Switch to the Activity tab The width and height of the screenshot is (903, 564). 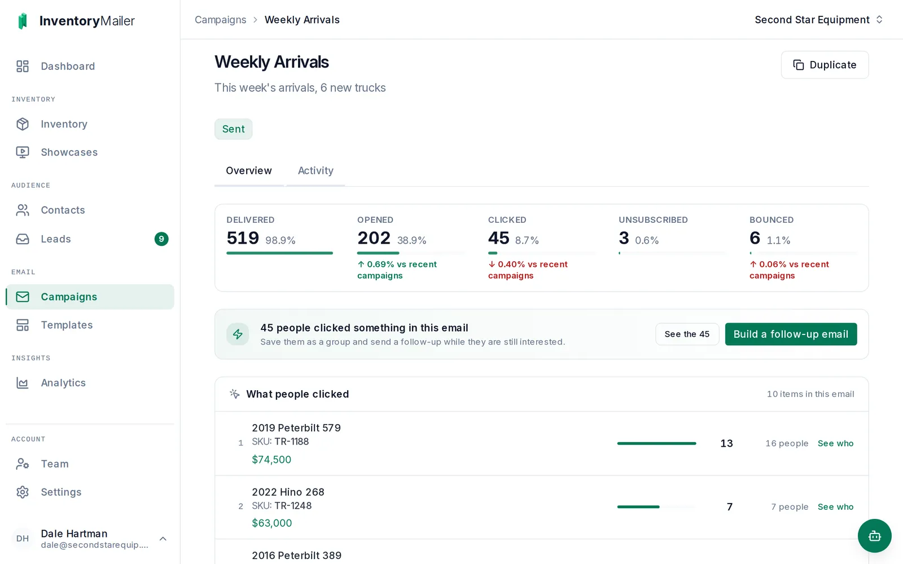[x=315, y=171]
